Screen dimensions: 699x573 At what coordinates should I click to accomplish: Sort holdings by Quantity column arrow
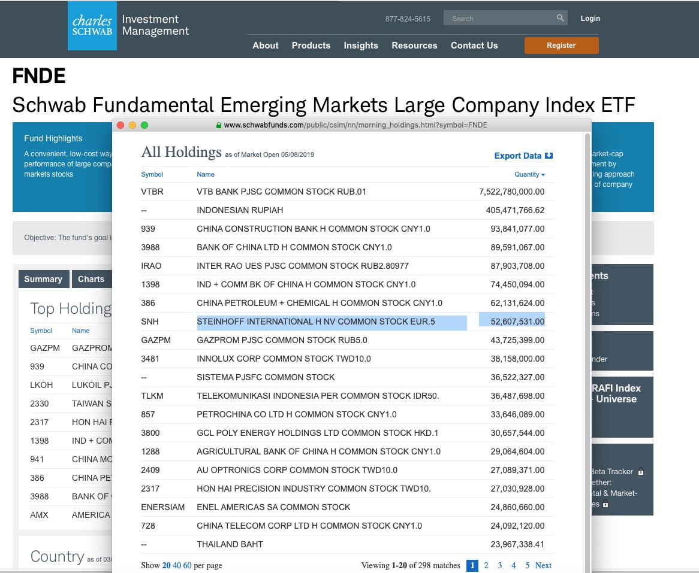point(543,175)
